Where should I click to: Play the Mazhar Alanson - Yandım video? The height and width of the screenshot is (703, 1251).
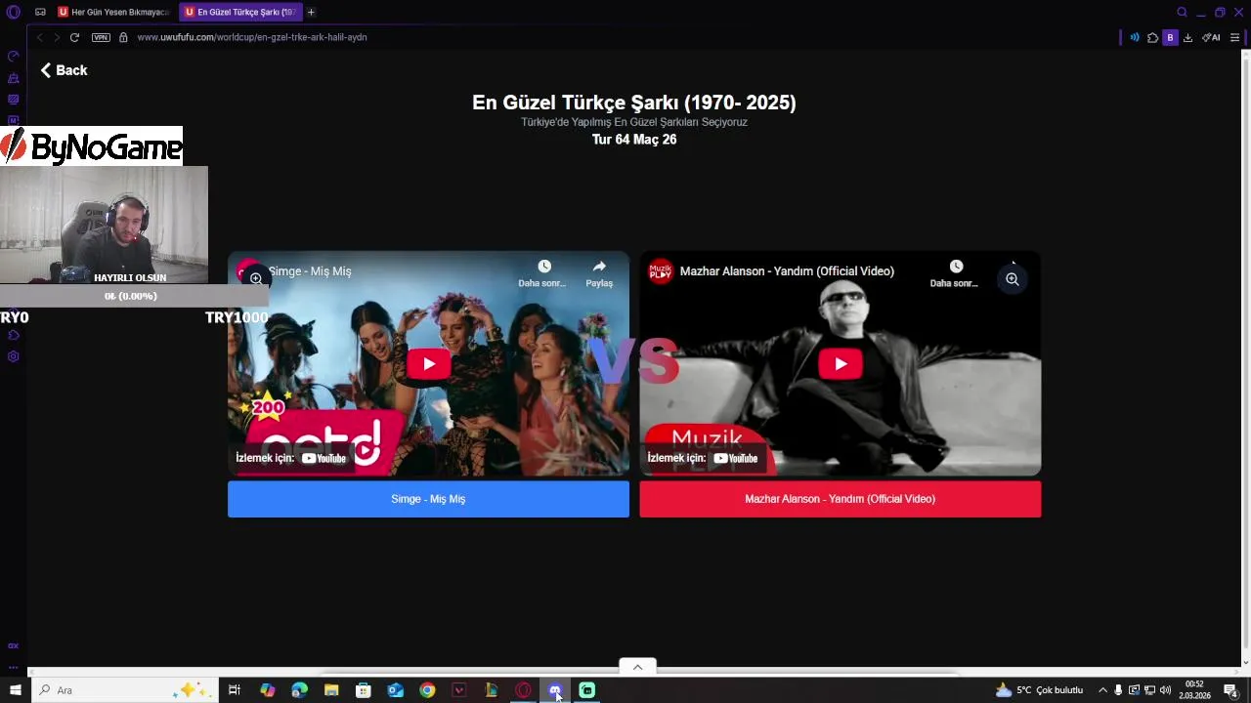841,364
